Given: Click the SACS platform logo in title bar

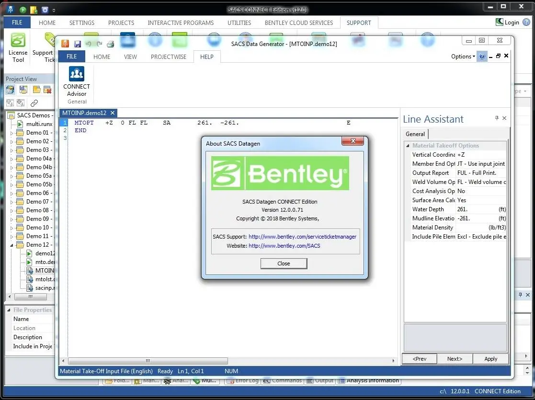Looking at the screenshot, I should (x=11, y=10).
